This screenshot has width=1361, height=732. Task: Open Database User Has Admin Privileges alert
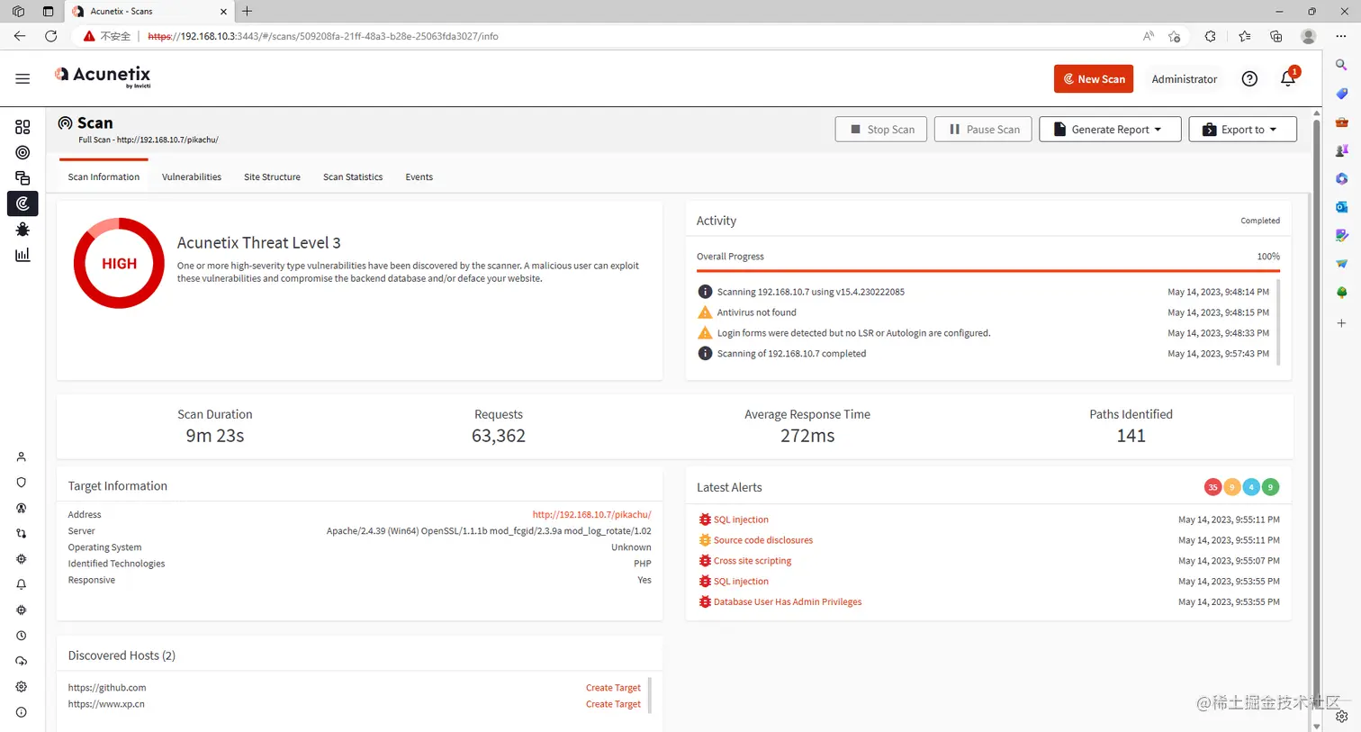[x=788, y=601]
